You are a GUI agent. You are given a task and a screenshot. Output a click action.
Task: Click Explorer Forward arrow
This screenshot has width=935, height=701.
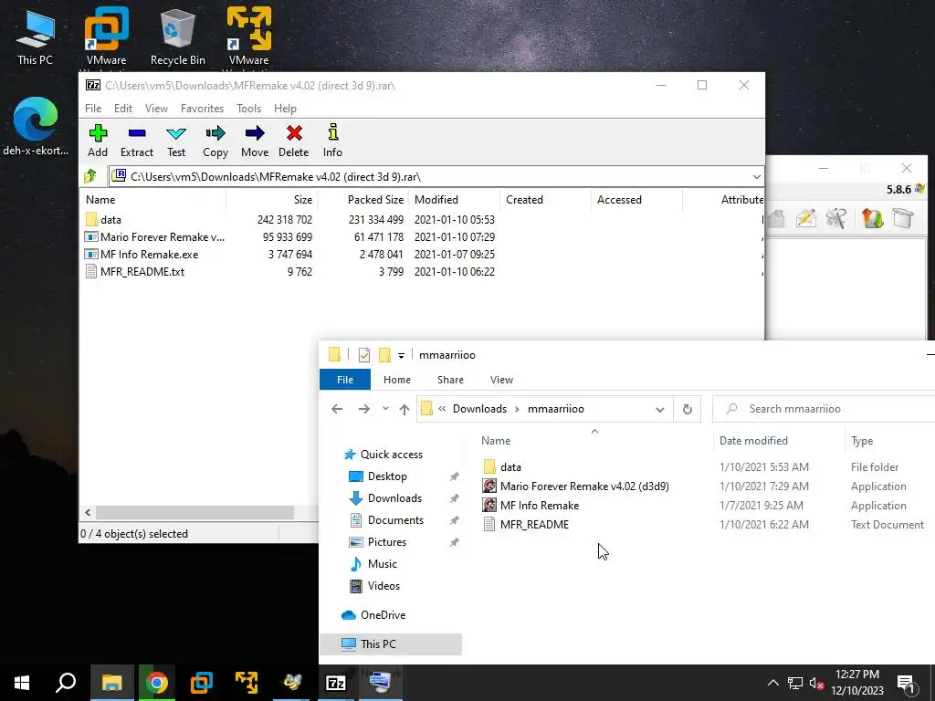click(x=363, y=409)
